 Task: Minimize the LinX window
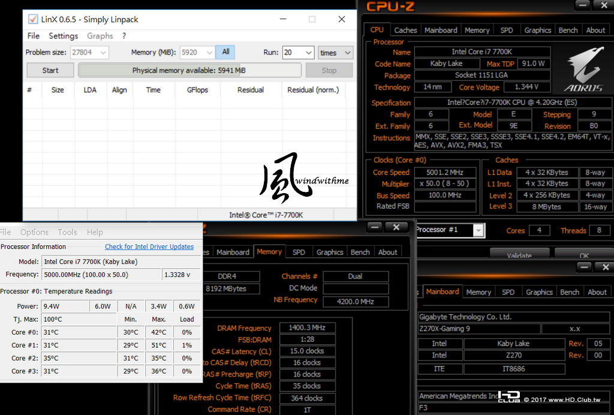coord(284,19)
